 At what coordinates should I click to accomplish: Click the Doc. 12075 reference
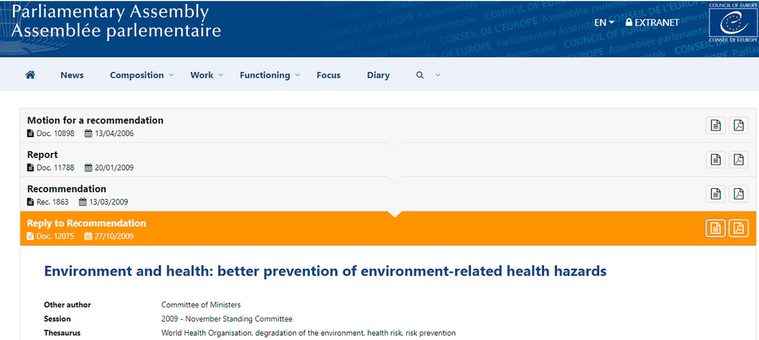[55, 236]
